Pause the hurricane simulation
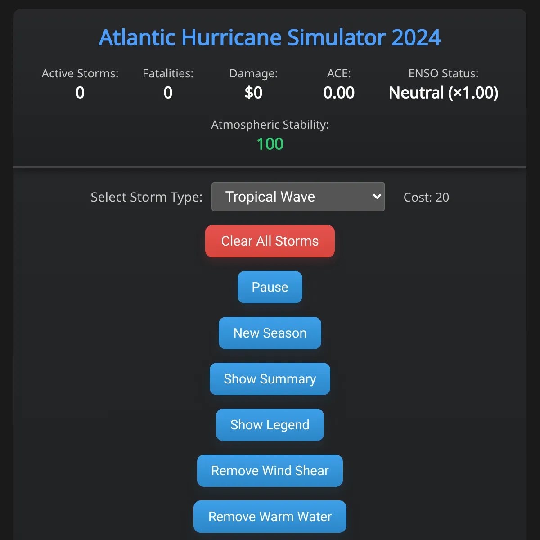The image size is (540, 540). point(270,287)
